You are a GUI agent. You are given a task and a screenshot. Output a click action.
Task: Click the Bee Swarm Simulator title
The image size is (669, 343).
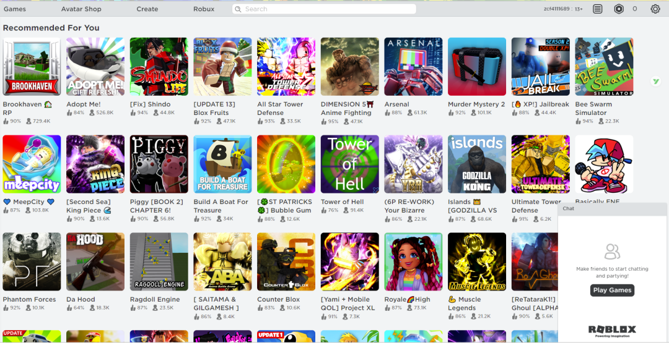[x=593, y=109]
